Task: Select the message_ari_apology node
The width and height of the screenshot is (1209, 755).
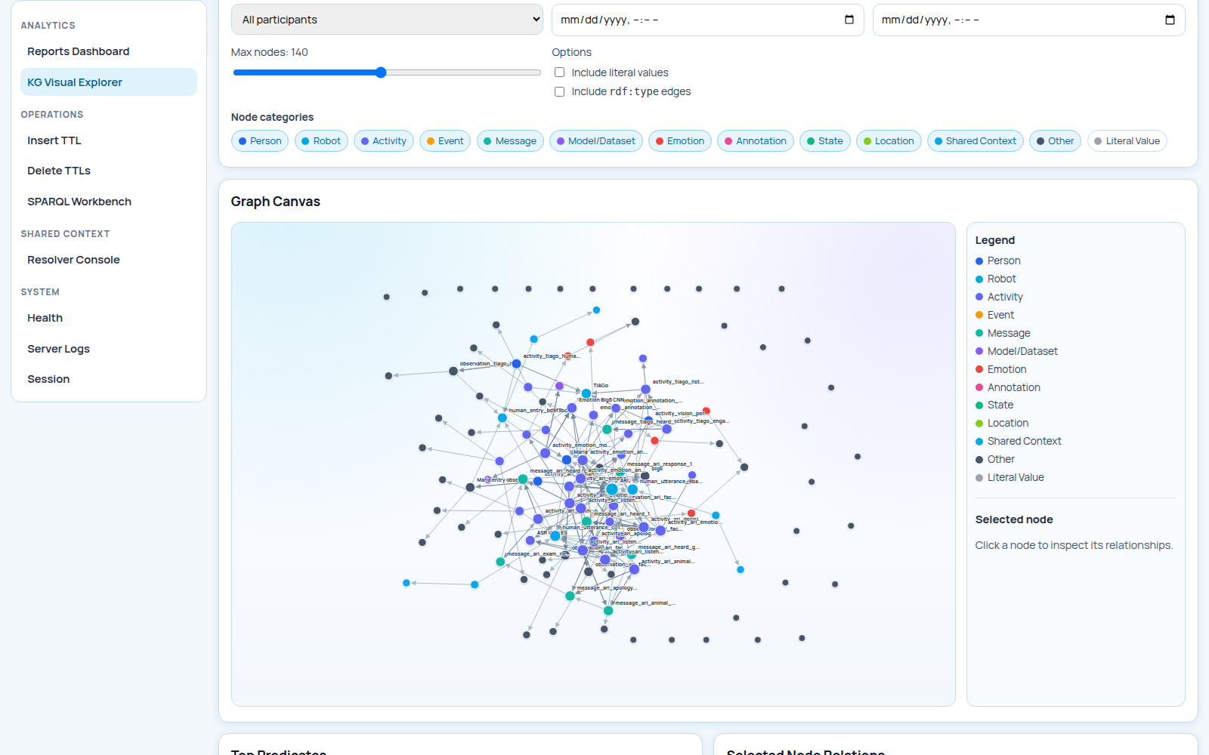Action: (570, 596)
